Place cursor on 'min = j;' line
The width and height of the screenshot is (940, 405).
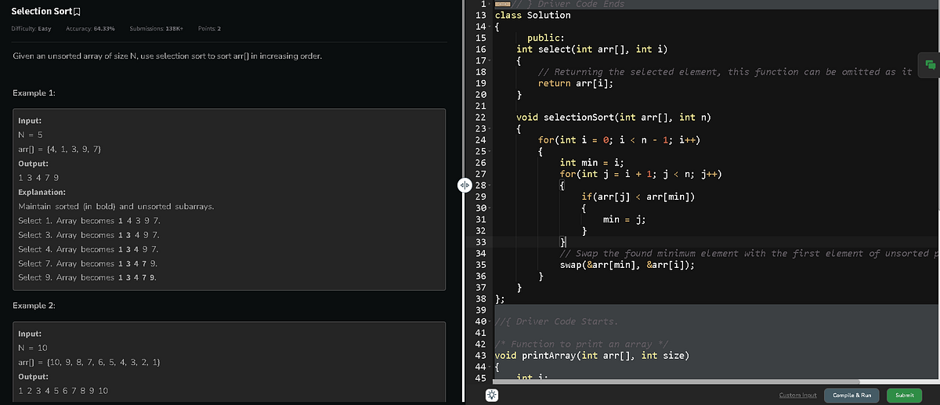624,219
